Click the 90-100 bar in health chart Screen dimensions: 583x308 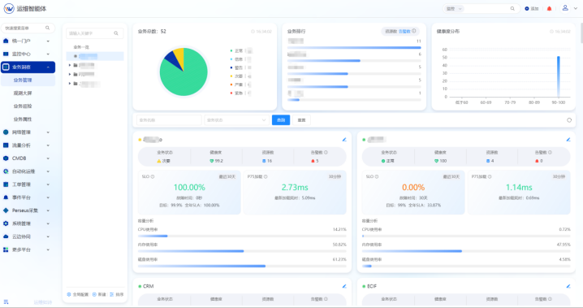(559, 76)
